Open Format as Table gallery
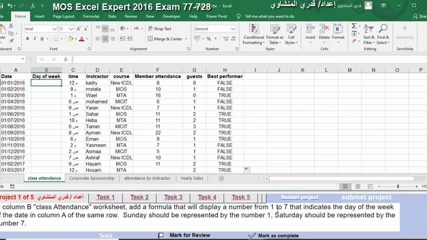 274,34
